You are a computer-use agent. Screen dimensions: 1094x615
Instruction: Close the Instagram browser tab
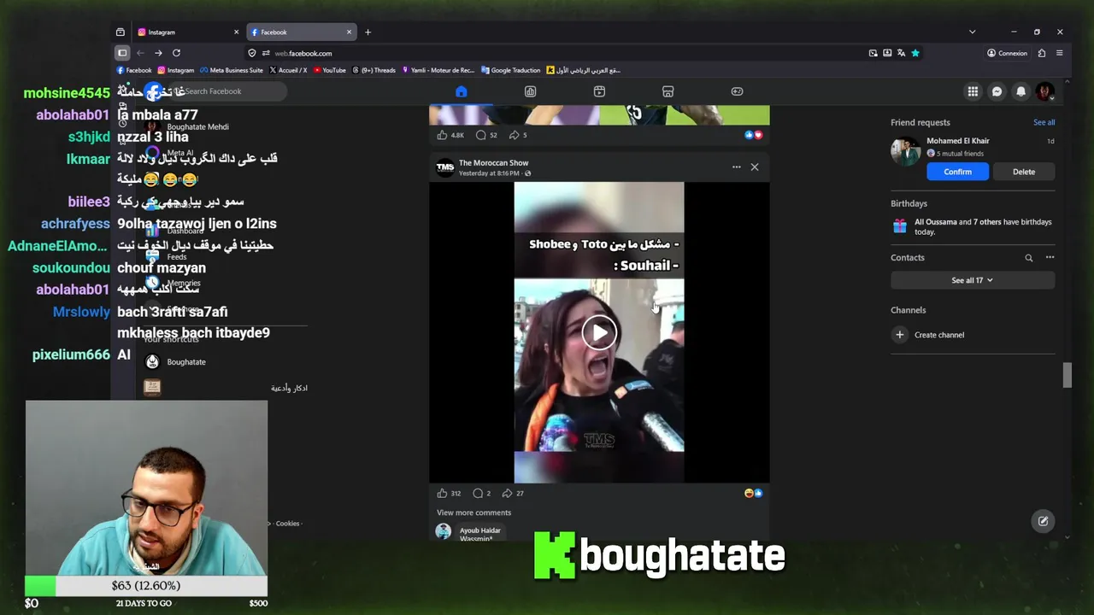click(x=236, y=32)
